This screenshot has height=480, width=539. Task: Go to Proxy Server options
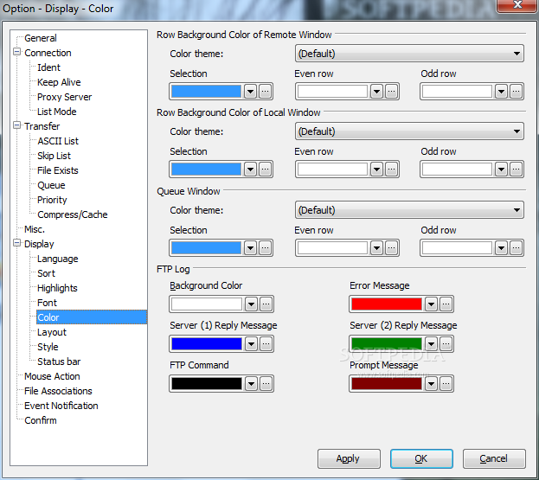point(64,97)
